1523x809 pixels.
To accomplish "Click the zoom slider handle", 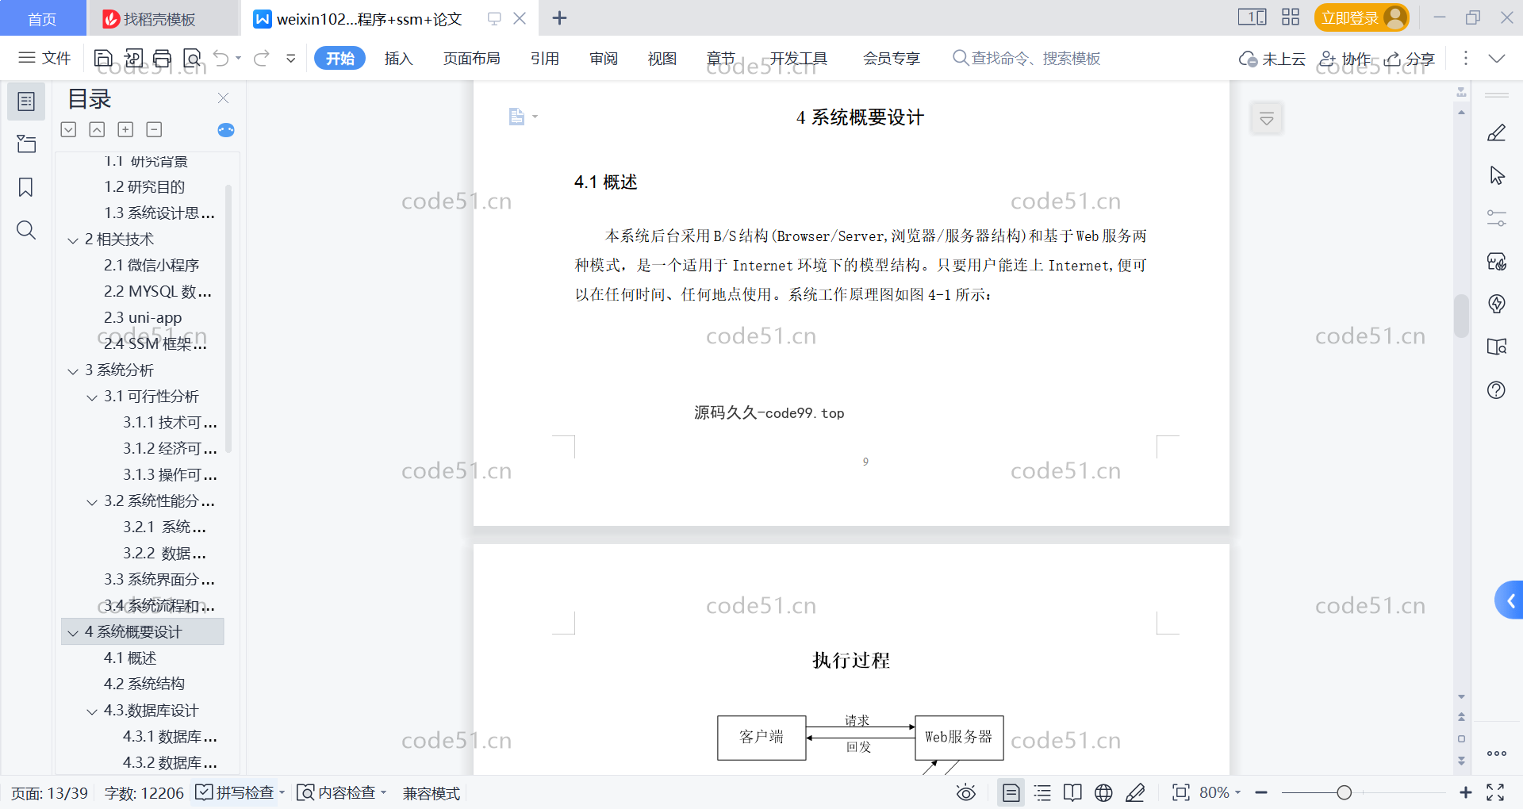I will (1344, 792).
